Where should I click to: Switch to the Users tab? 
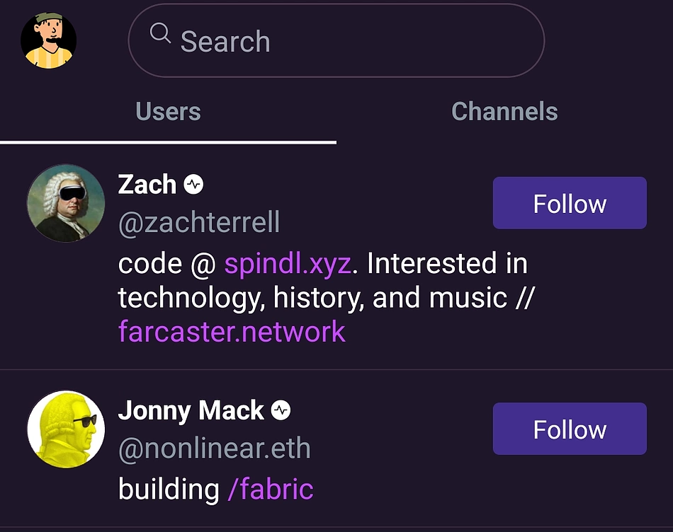pyautogui.click(x=168, y=111)
